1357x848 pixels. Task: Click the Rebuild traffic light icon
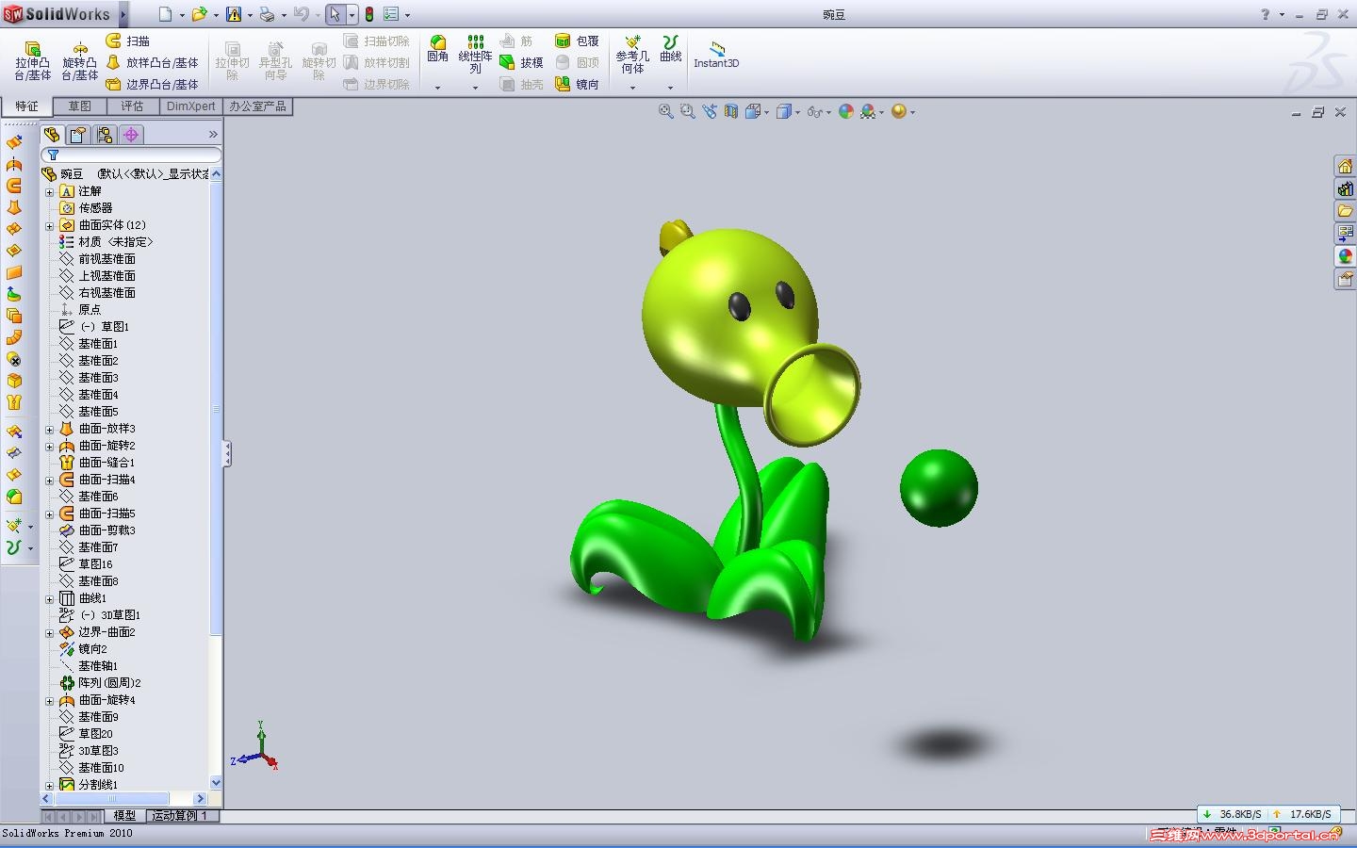[369, 14]
